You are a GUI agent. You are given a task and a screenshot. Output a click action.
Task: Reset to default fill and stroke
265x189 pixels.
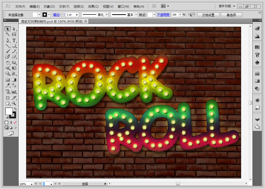coord(7,117)
